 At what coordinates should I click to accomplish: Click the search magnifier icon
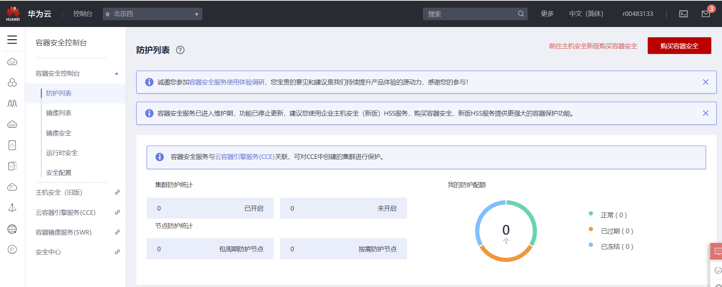pyautogui.click(x=521, y=14)
